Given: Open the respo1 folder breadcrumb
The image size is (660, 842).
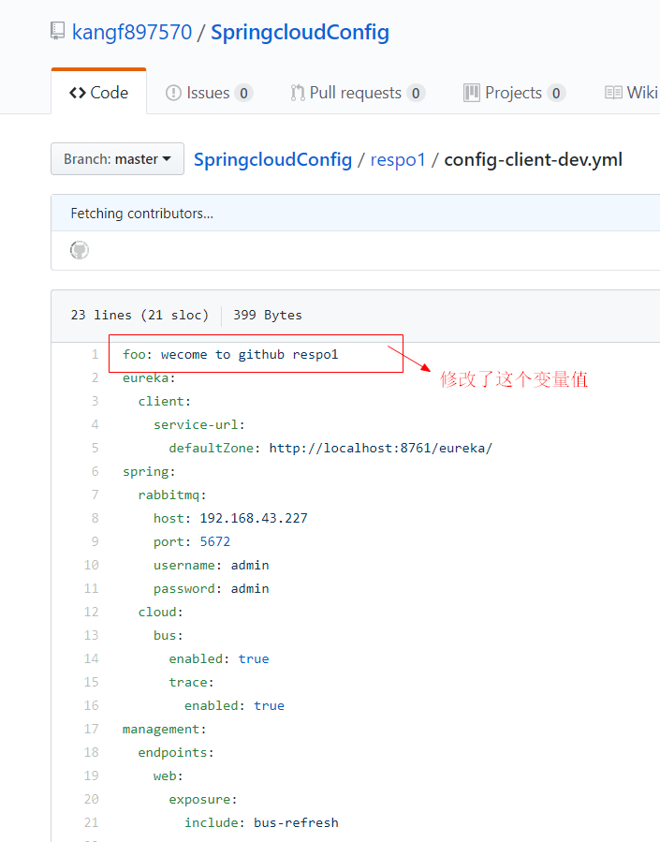Looking at the screenshot, I should (x=398, y=159).
